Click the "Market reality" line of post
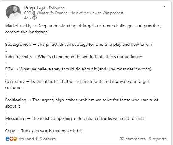 (83, 29)
